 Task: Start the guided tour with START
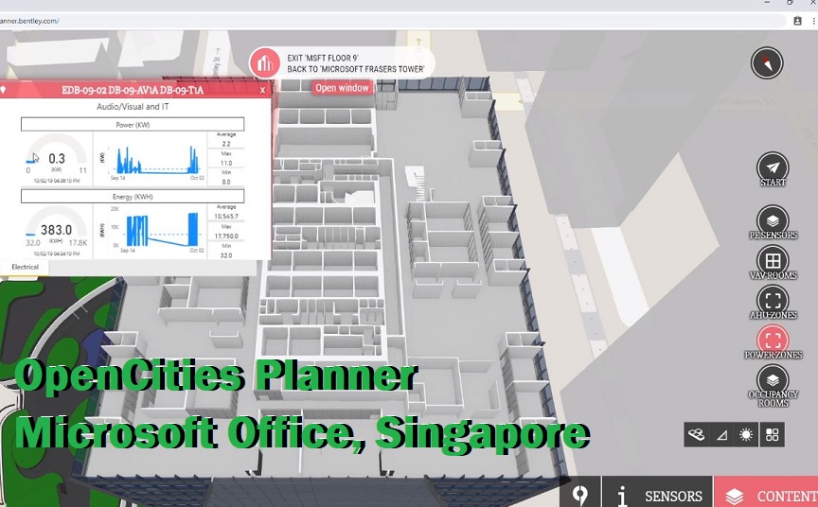773,167
